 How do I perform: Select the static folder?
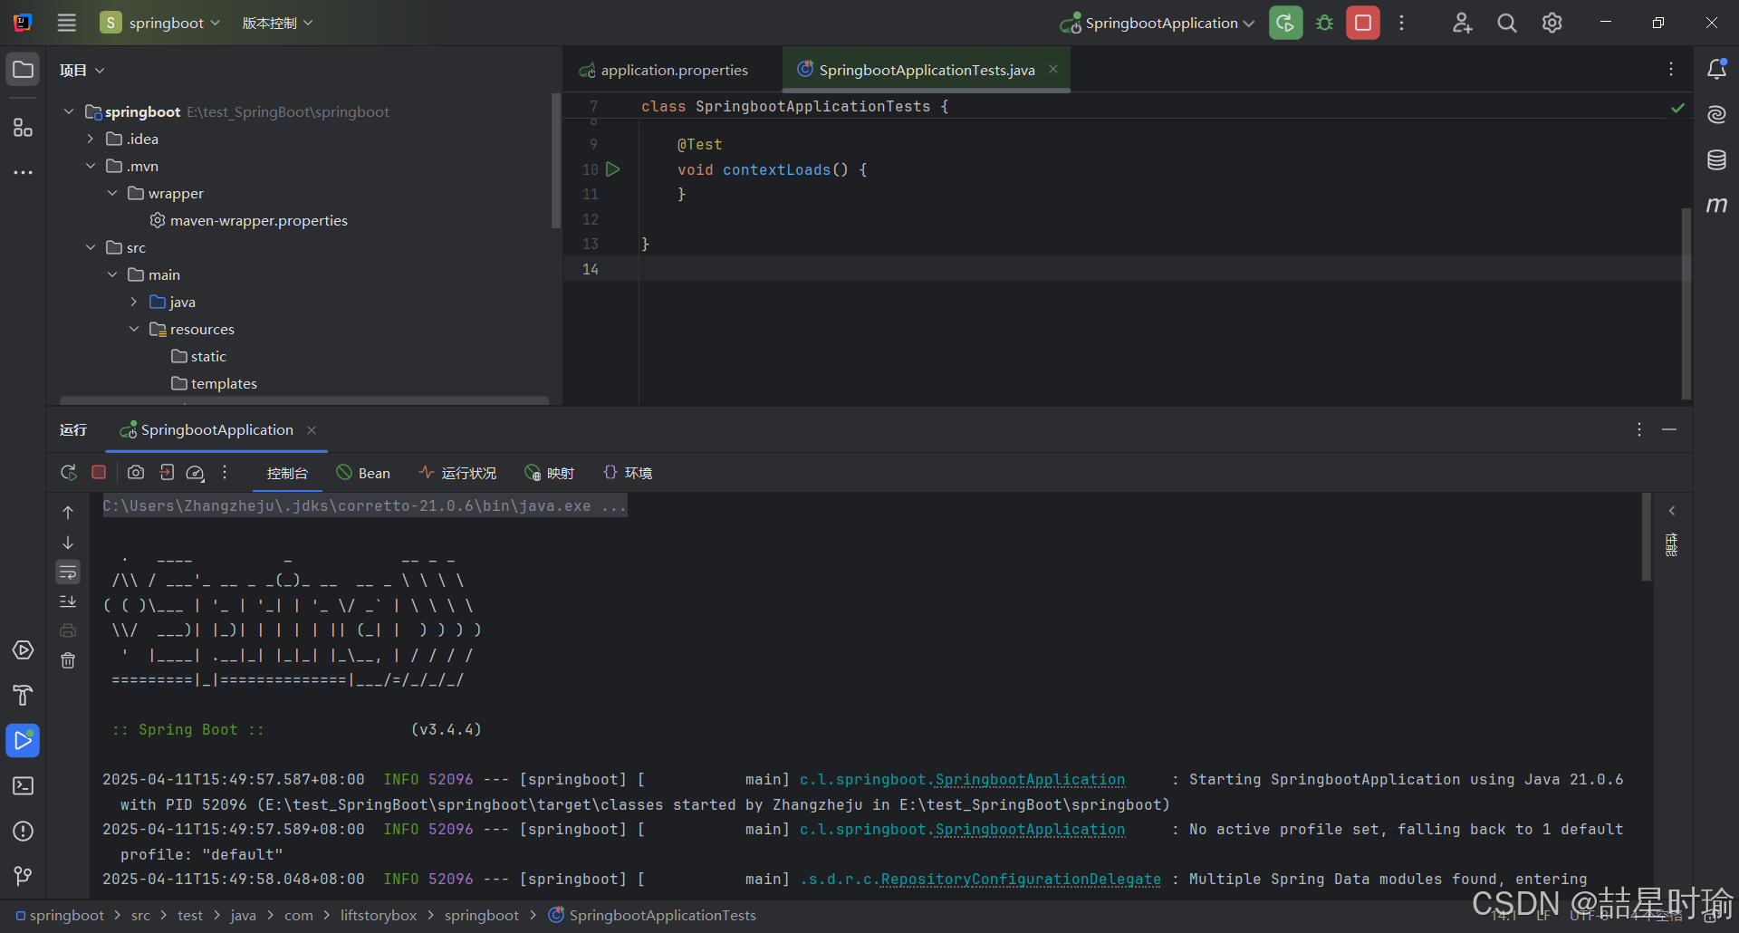coord(198,356)
